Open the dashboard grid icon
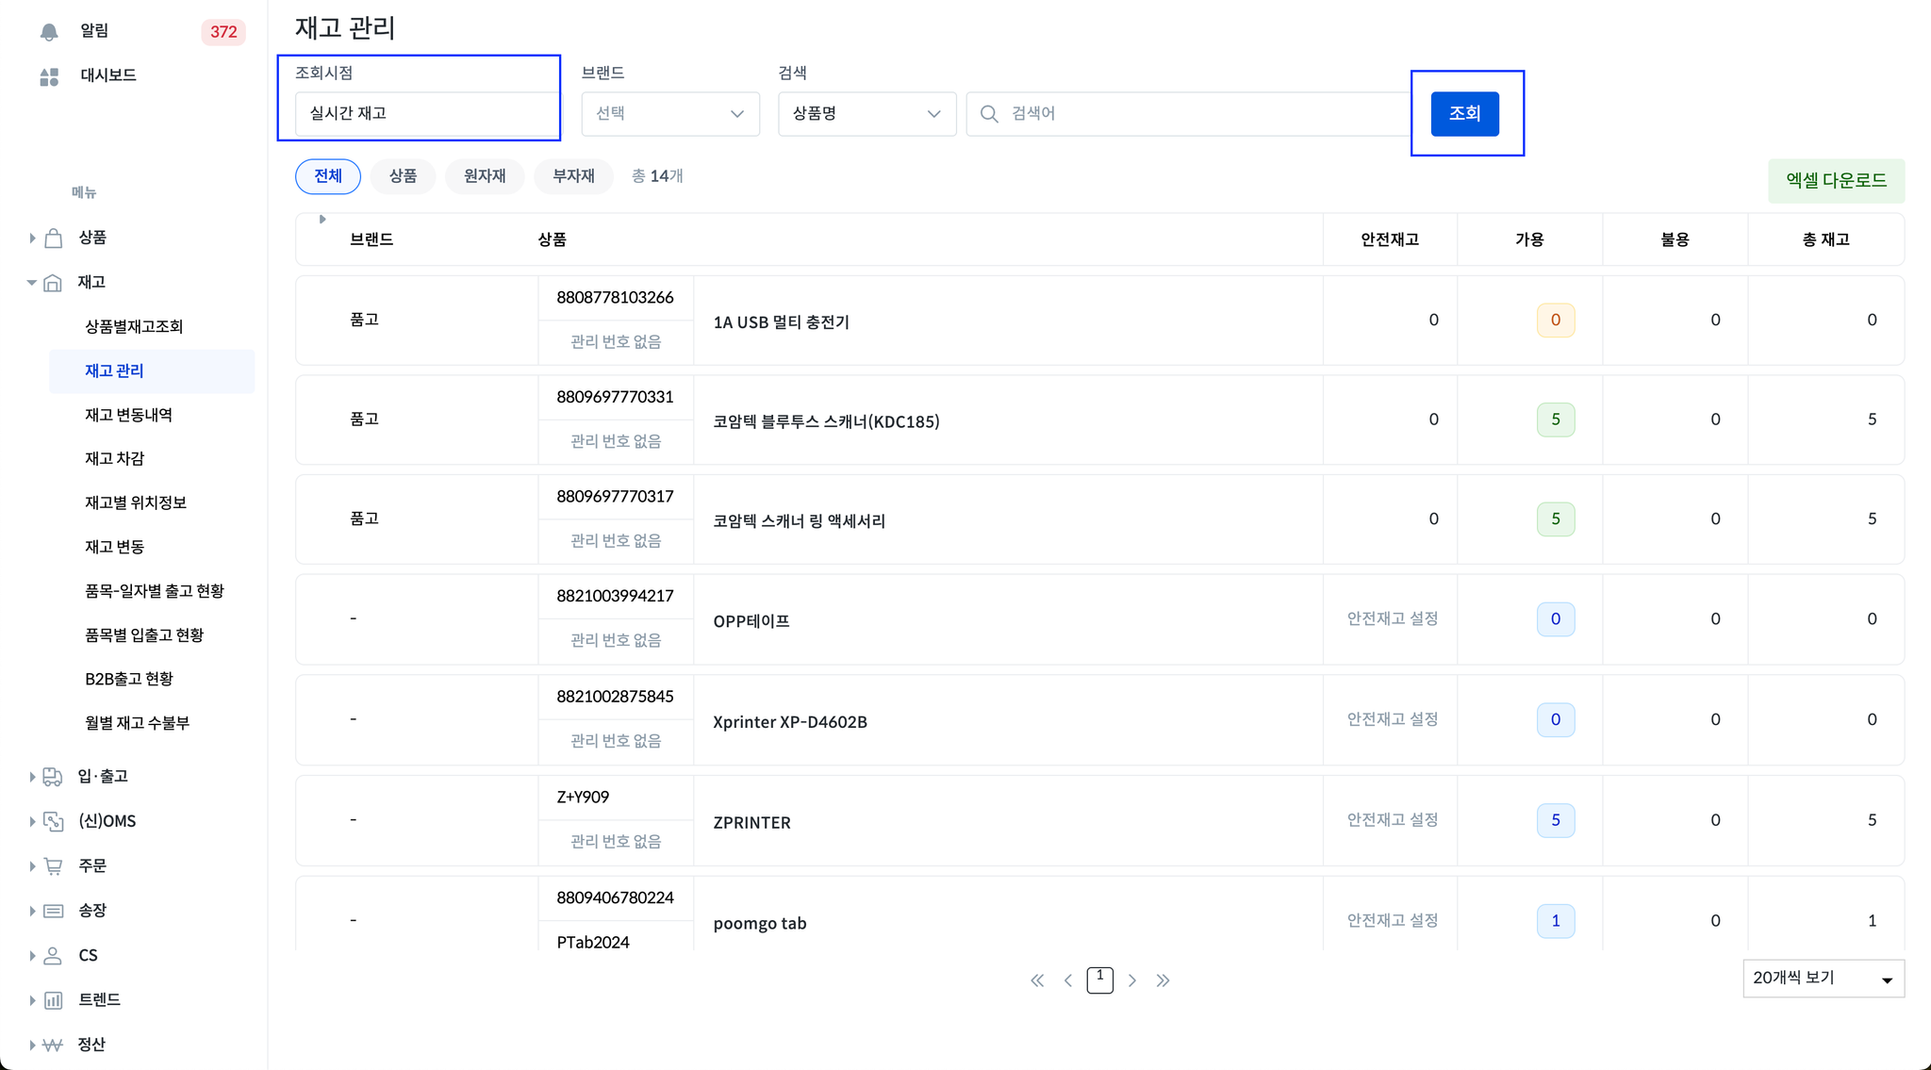 (49, 76)
